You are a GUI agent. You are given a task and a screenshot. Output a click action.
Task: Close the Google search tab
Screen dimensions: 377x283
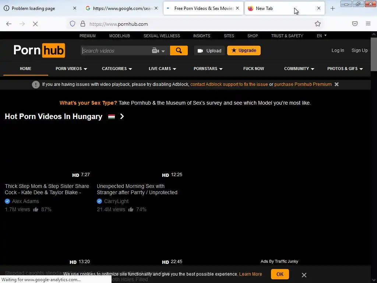coord(156,8)
